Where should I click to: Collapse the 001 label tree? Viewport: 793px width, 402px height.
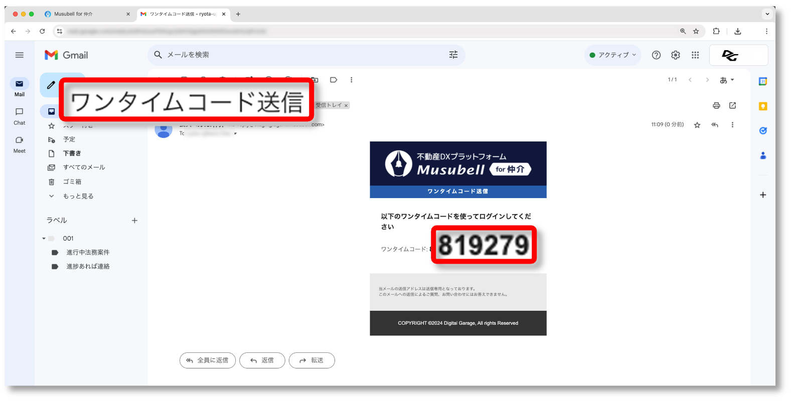pos(44,239)
